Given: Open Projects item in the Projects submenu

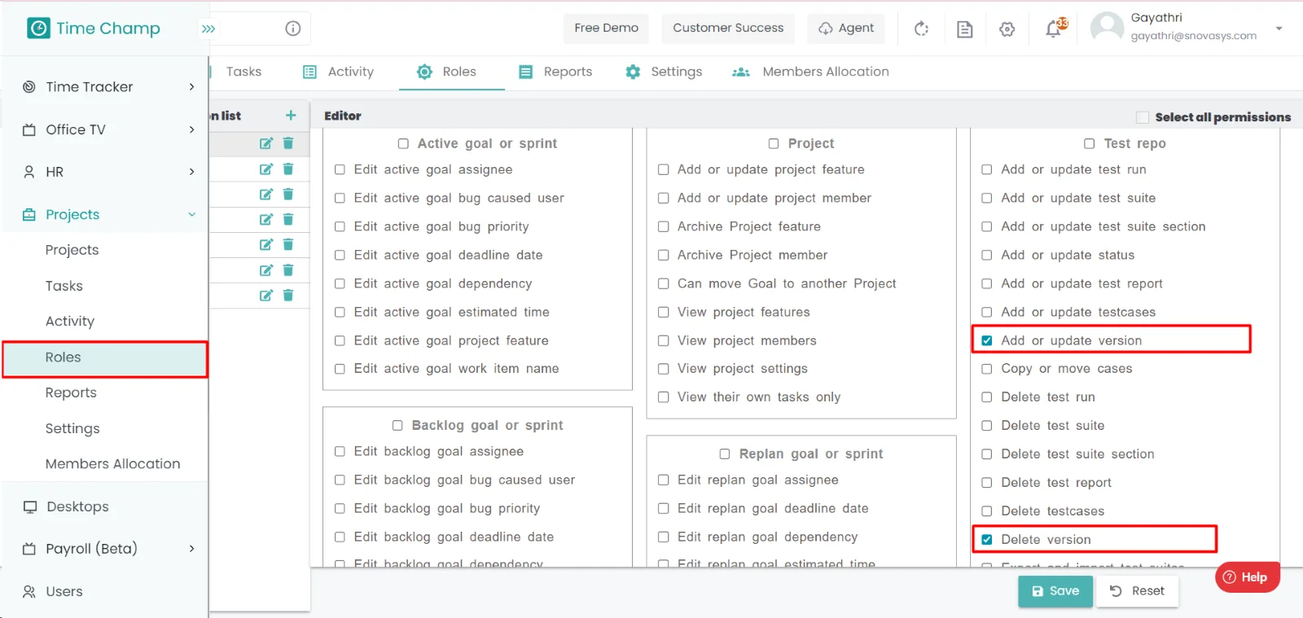Looking at the screenshot, I should point(72,250).
